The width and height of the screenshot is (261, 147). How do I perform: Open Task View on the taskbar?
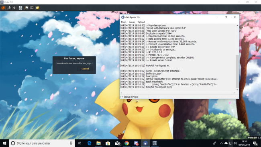pos(80,143)
